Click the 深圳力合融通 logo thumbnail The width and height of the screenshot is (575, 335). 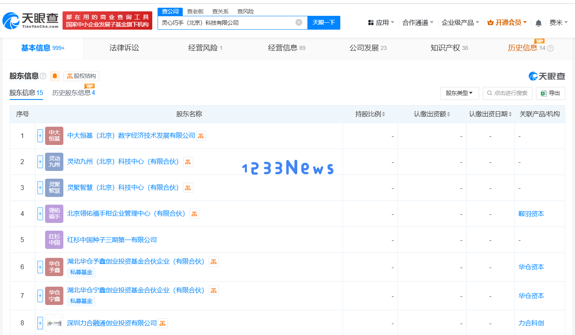pos(54,323)
